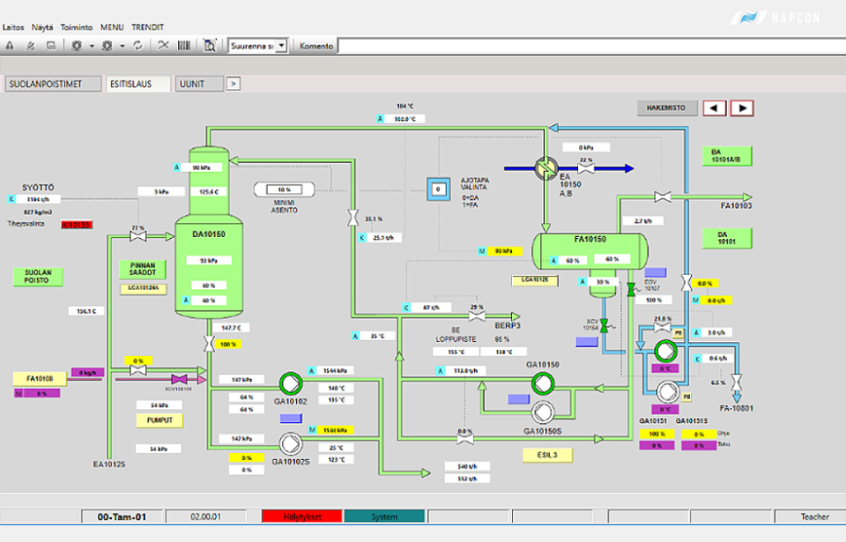
Task: Expand more tabs with the > button
Action: [234, 84]
